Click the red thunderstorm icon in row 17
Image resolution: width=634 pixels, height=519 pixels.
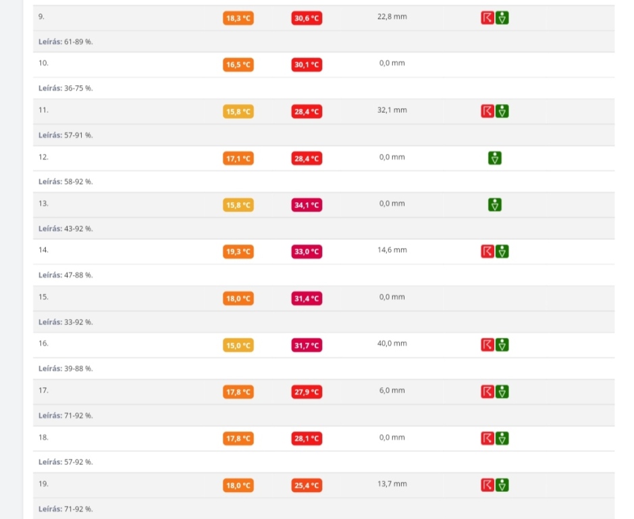[x=487, y=391]
